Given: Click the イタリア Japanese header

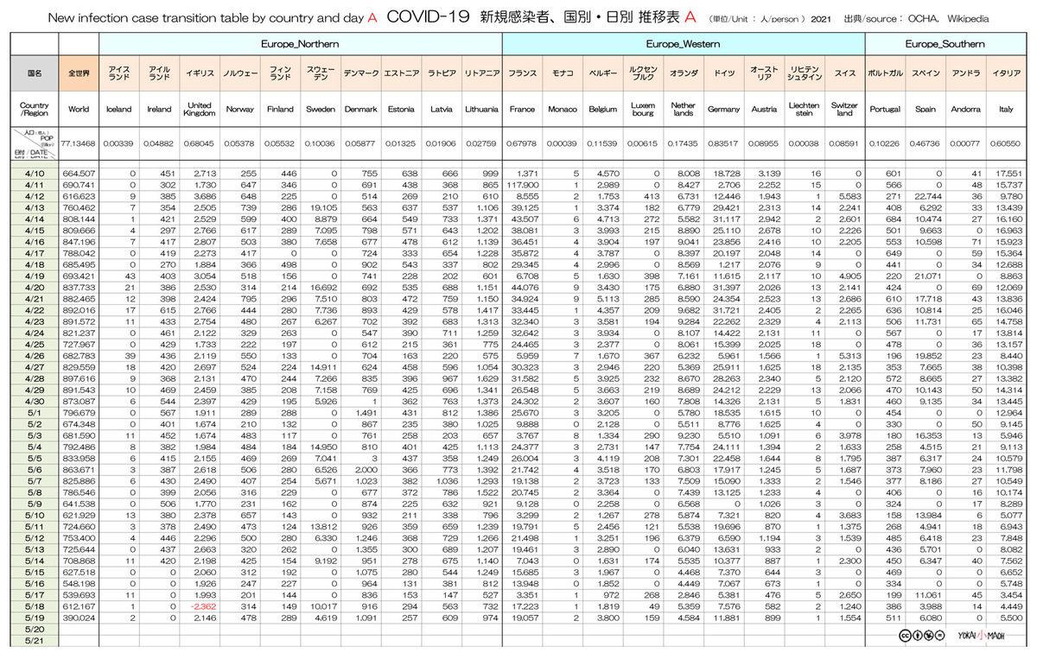Looking at the screenshot, I should (x=1006, y=74).
